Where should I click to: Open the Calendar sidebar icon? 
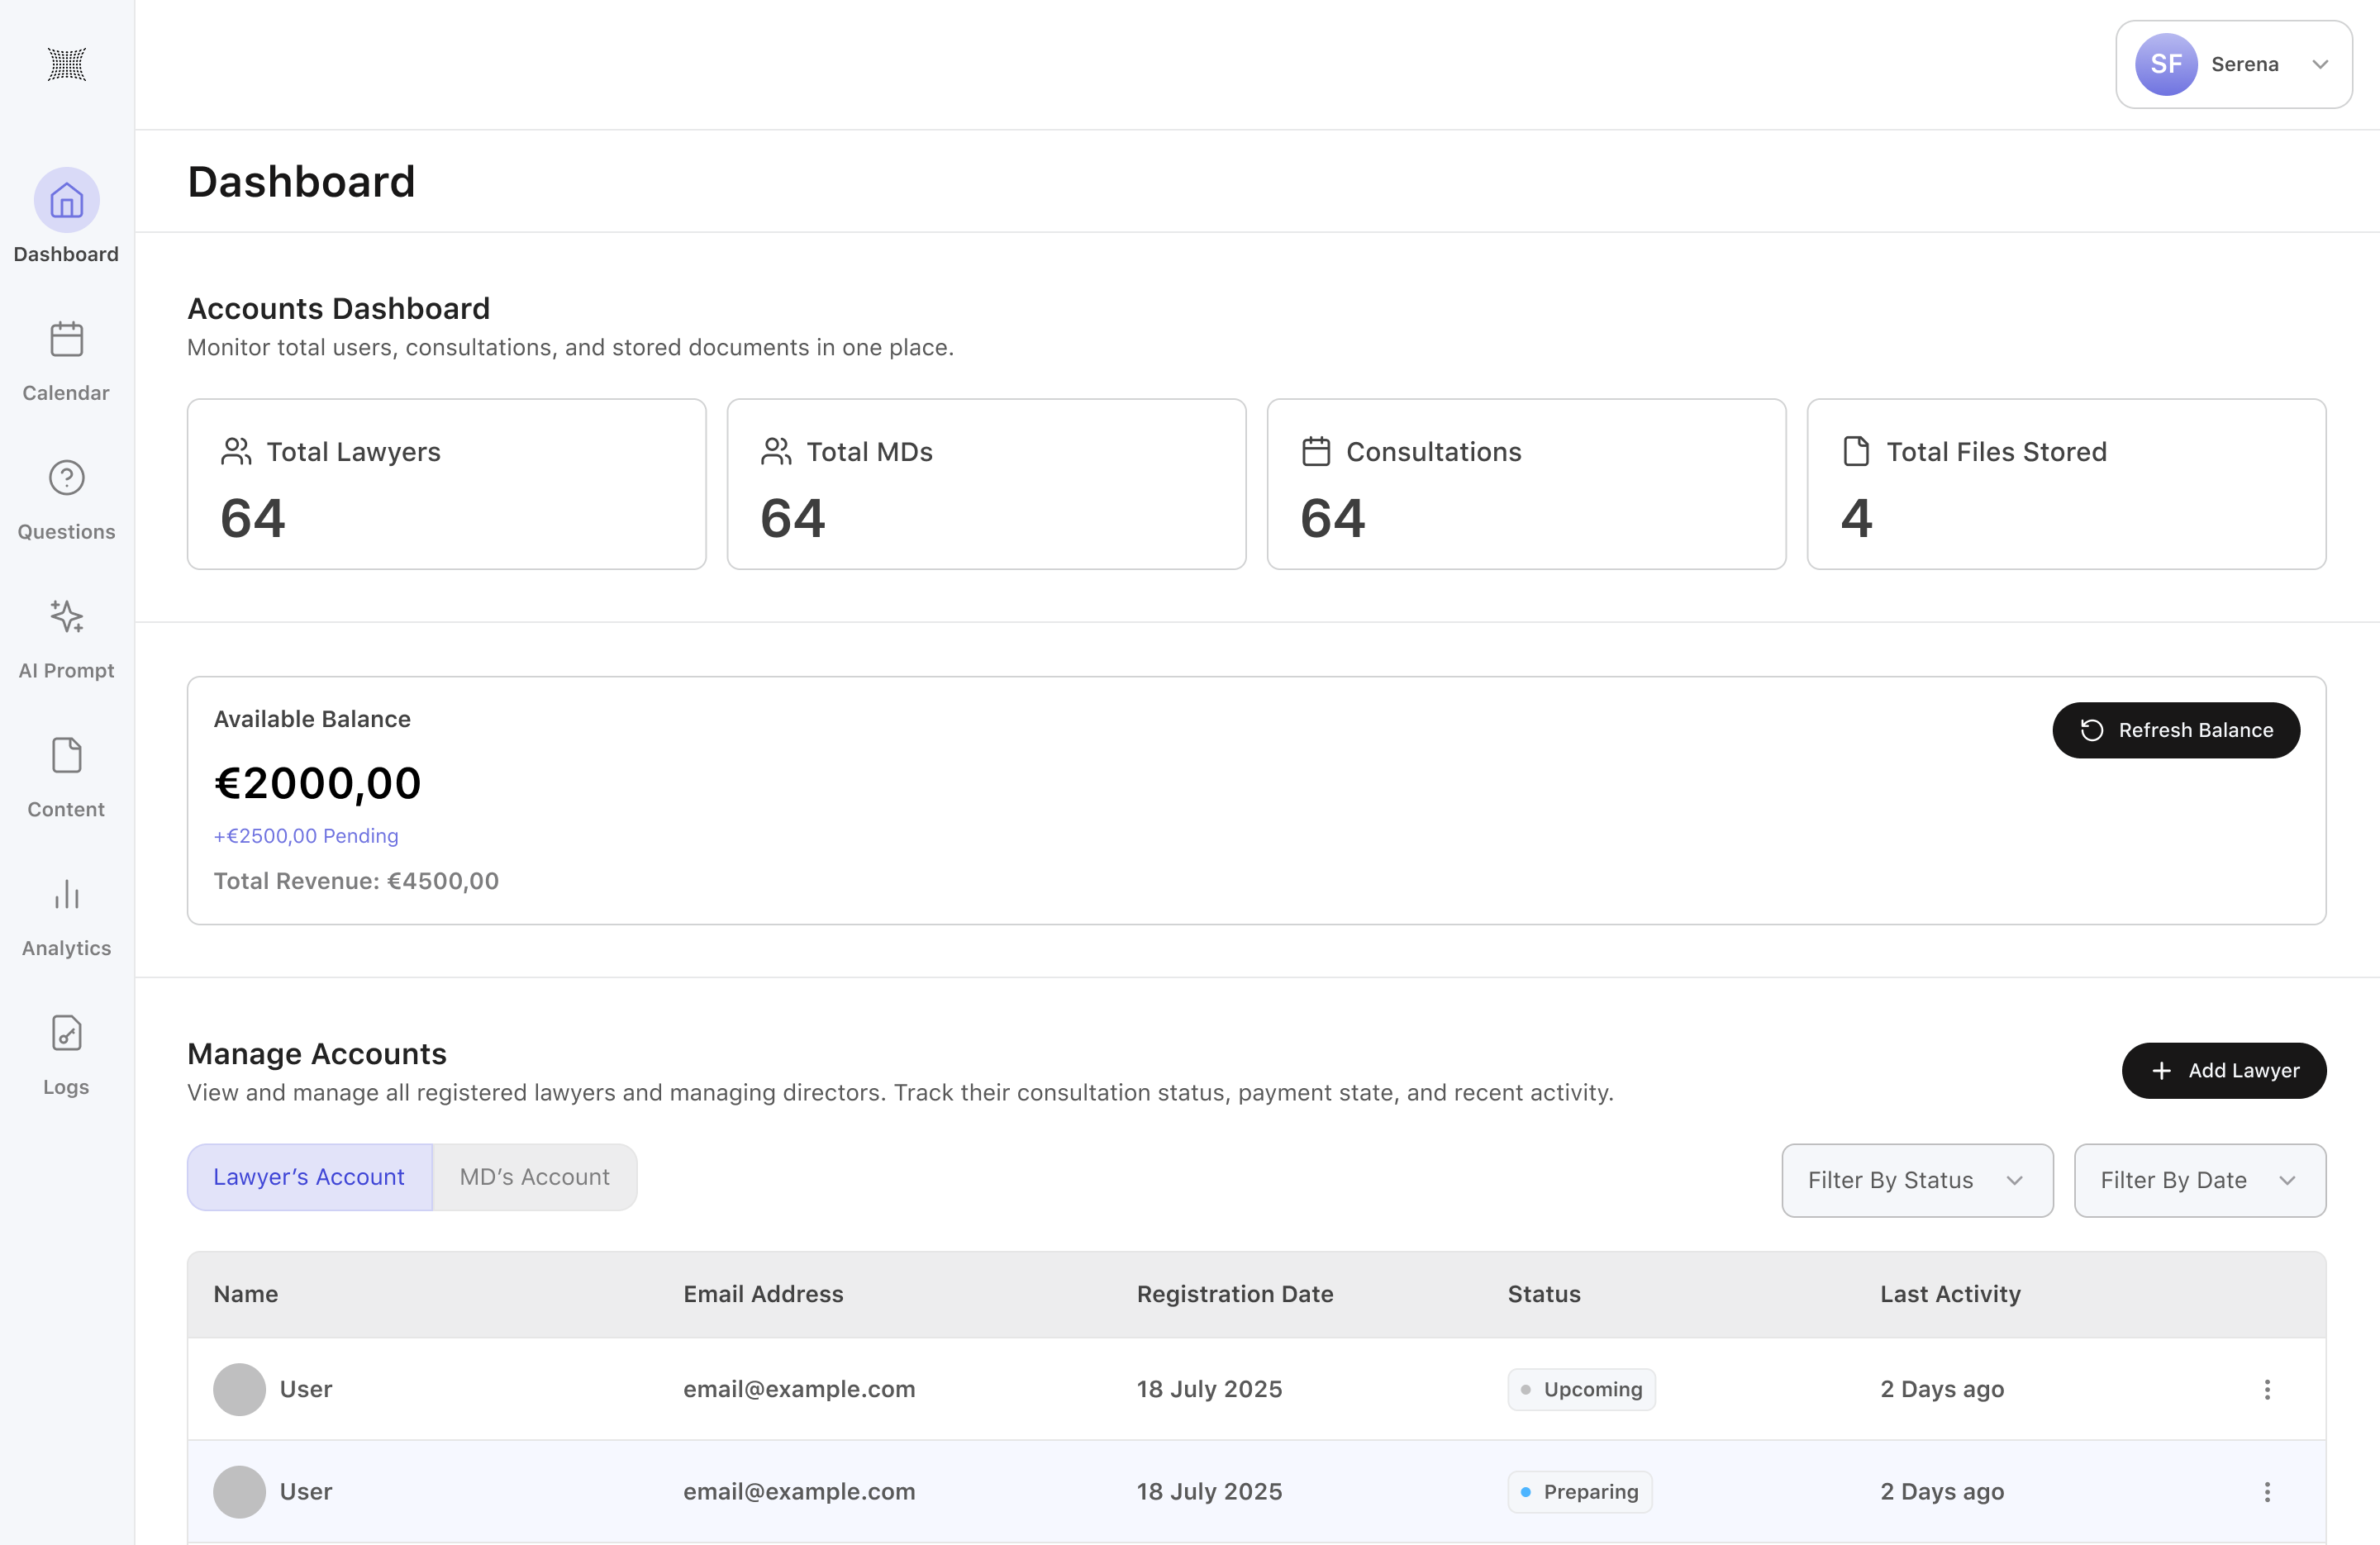(66, 340)
